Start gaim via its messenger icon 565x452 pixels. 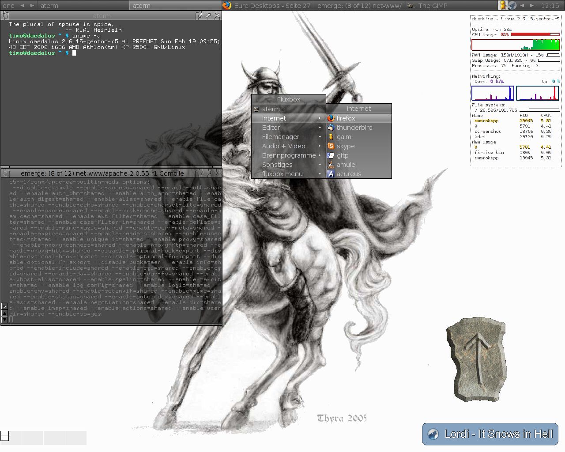coord(331,137)
